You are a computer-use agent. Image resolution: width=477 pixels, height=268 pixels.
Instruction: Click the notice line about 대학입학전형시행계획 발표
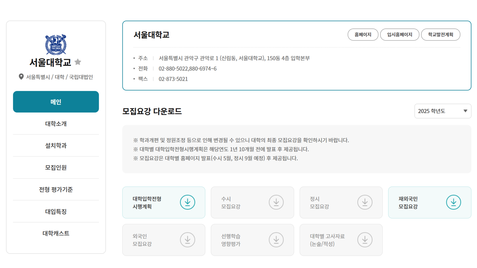[221, 149]
